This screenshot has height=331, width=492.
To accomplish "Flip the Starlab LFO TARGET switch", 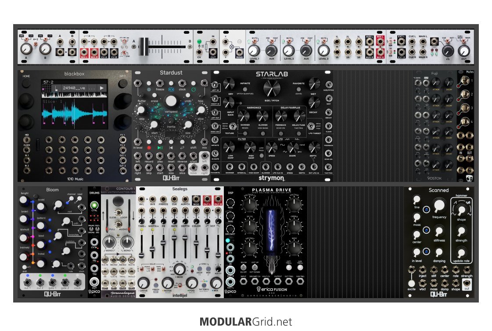I will click(x=311, y=126).
